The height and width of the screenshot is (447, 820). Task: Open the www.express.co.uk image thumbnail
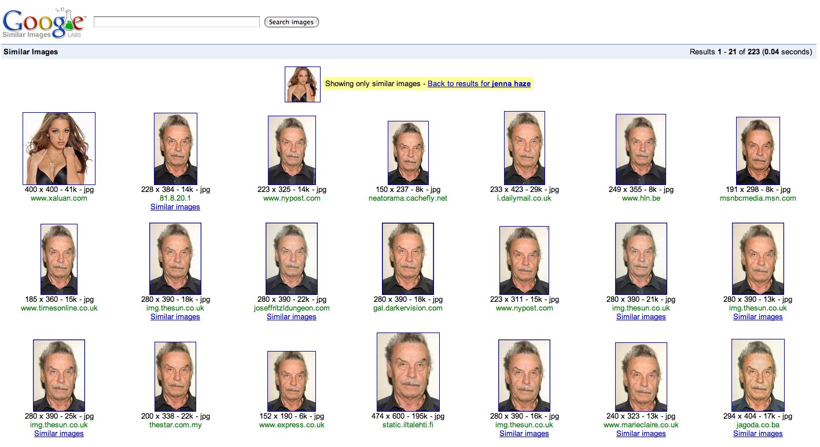click(x=292, y=381)
